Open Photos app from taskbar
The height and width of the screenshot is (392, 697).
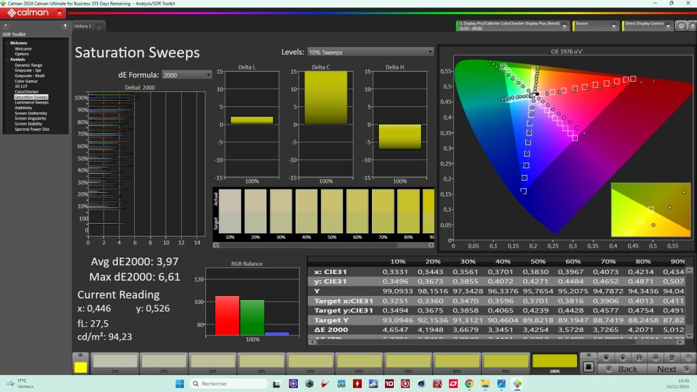[x=501, y=384]
